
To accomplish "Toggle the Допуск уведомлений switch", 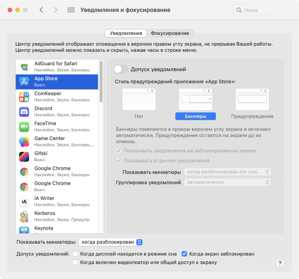I will pos(121,69).
